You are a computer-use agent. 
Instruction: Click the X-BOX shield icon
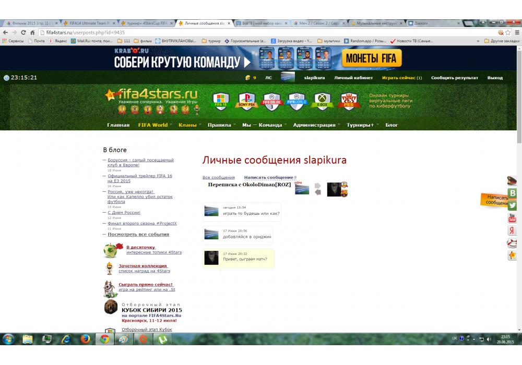(x=322, y=101)
